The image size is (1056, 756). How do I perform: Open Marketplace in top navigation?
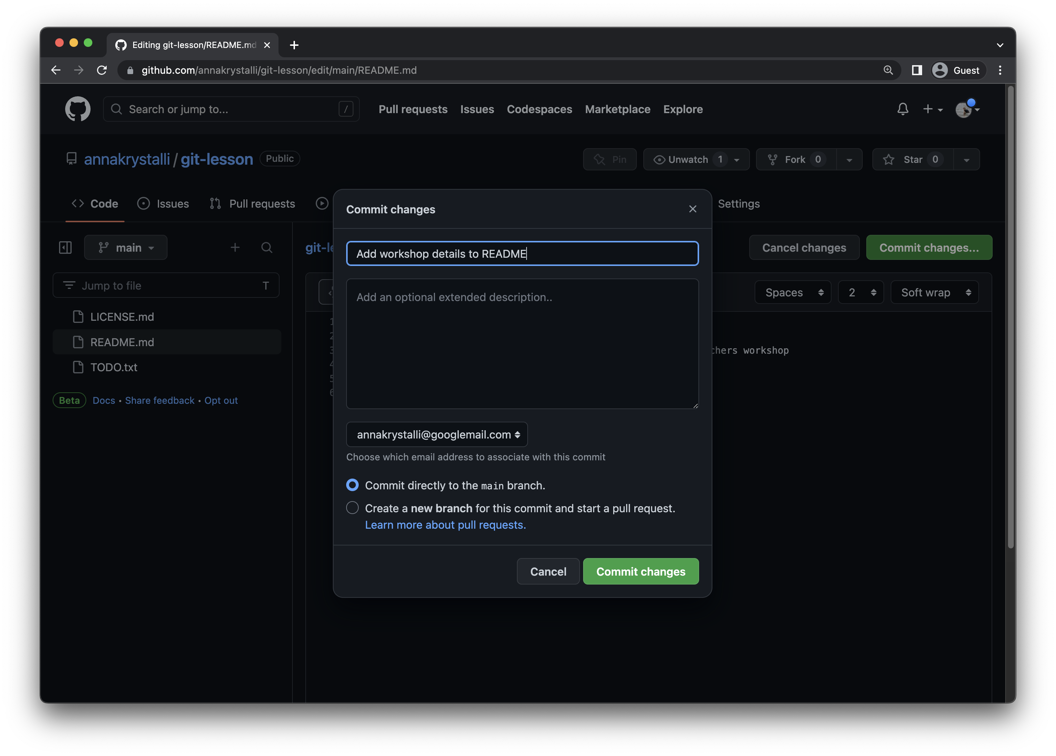coord(617,109)
